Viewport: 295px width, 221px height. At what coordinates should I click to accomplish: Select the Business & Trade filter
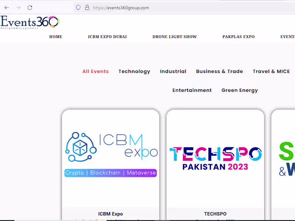[x=219, y=71]
